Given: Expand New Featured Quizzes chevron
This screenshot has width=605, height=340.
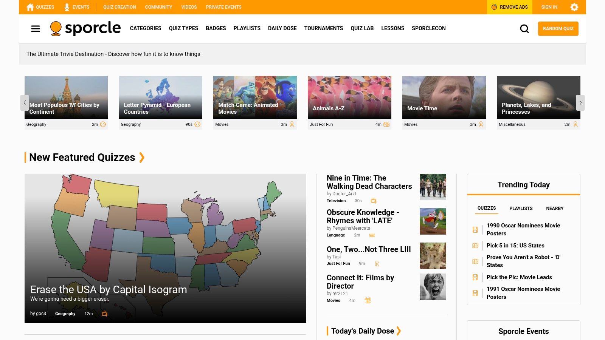Looking at the screenshot, I should [142, 158].
